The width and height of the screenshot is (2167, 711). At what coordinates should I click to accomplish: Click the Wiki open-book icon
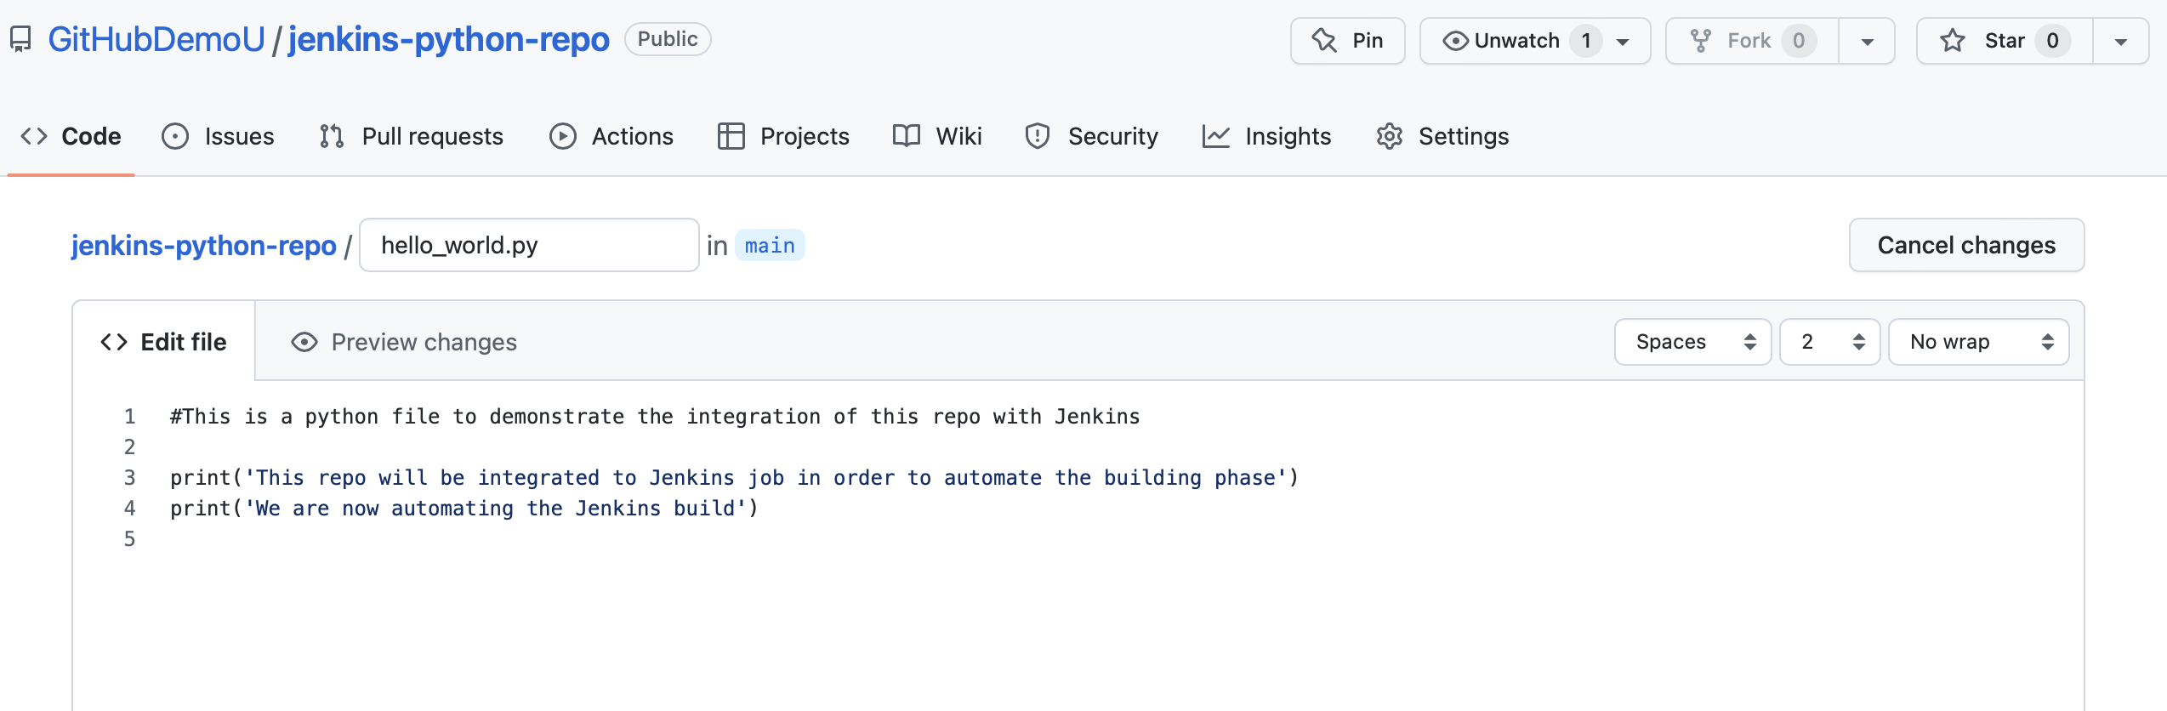[907, 136]
